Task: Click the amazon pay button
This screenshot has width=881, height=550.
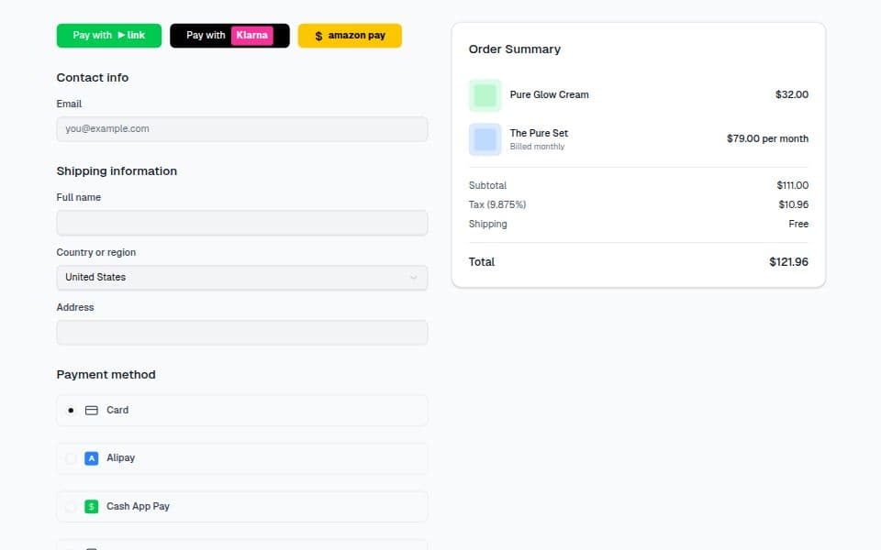Action: coord(350,35)
